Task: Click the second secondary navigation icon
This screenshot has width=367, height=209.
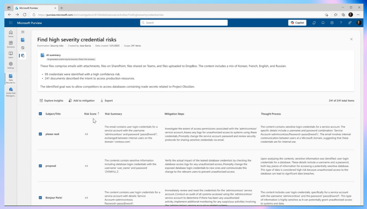Action: (23, 48)
